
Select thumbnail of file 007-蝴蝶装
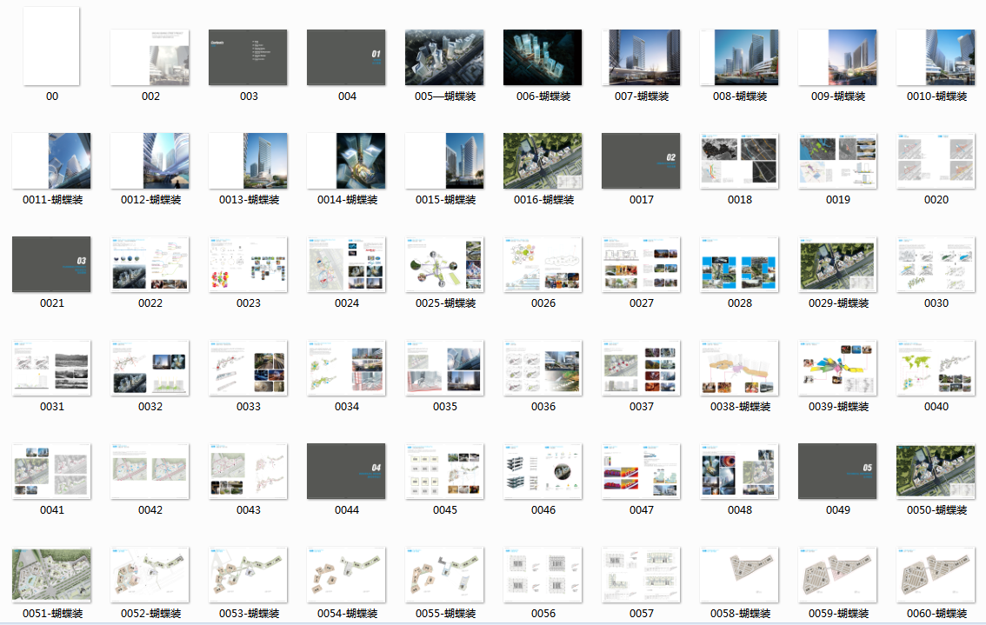coord(641,57)
